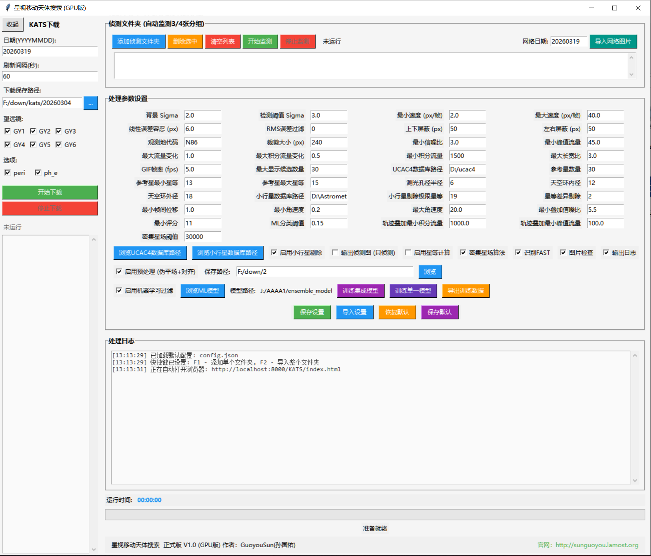Click the green 保存设置 button

(x=312, y=312)
